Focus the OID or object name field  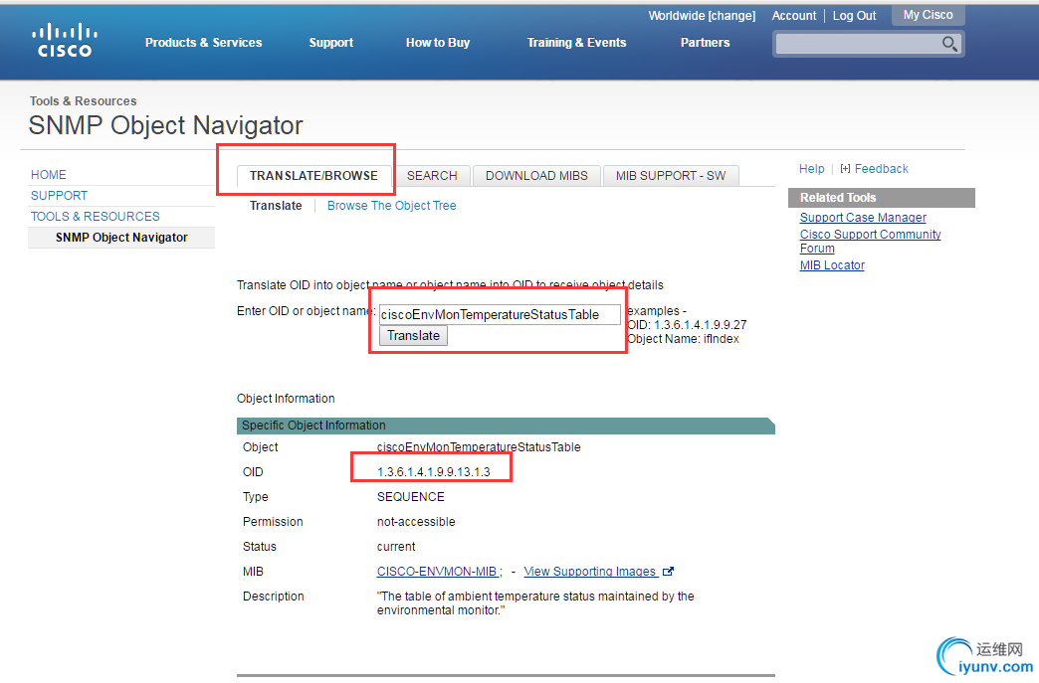pyautogui.click(x=500, y=314)
